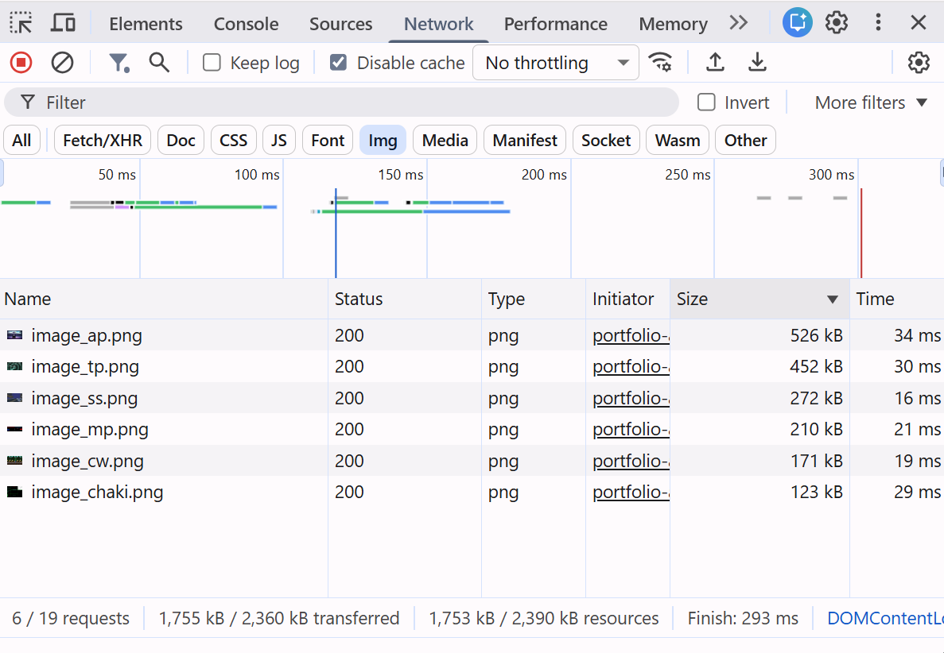Open initiator link for image_chaki.png
The width and height of the screenshot is (944, 653).
click(631, 492)
